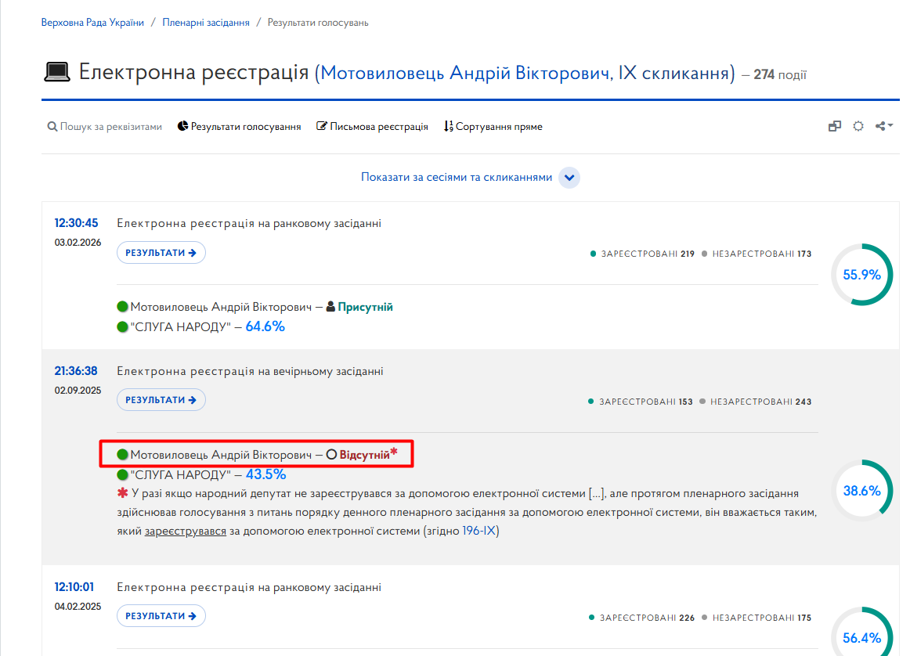
Task: Click the 56.4% progress ring
Action: (861, 632)
